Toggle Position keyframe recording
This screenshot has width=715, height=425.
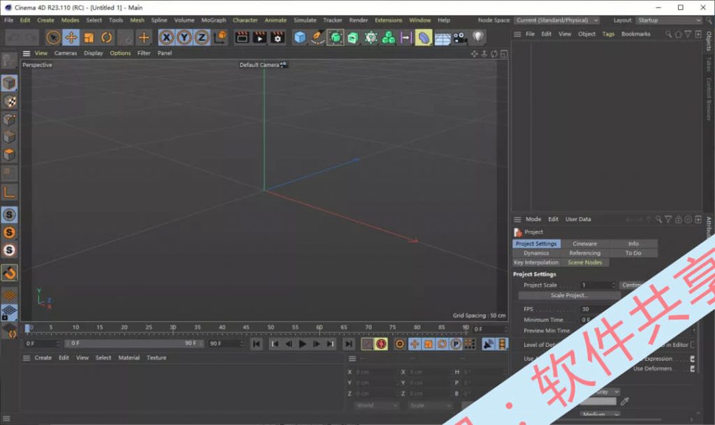tap(415, 344)
